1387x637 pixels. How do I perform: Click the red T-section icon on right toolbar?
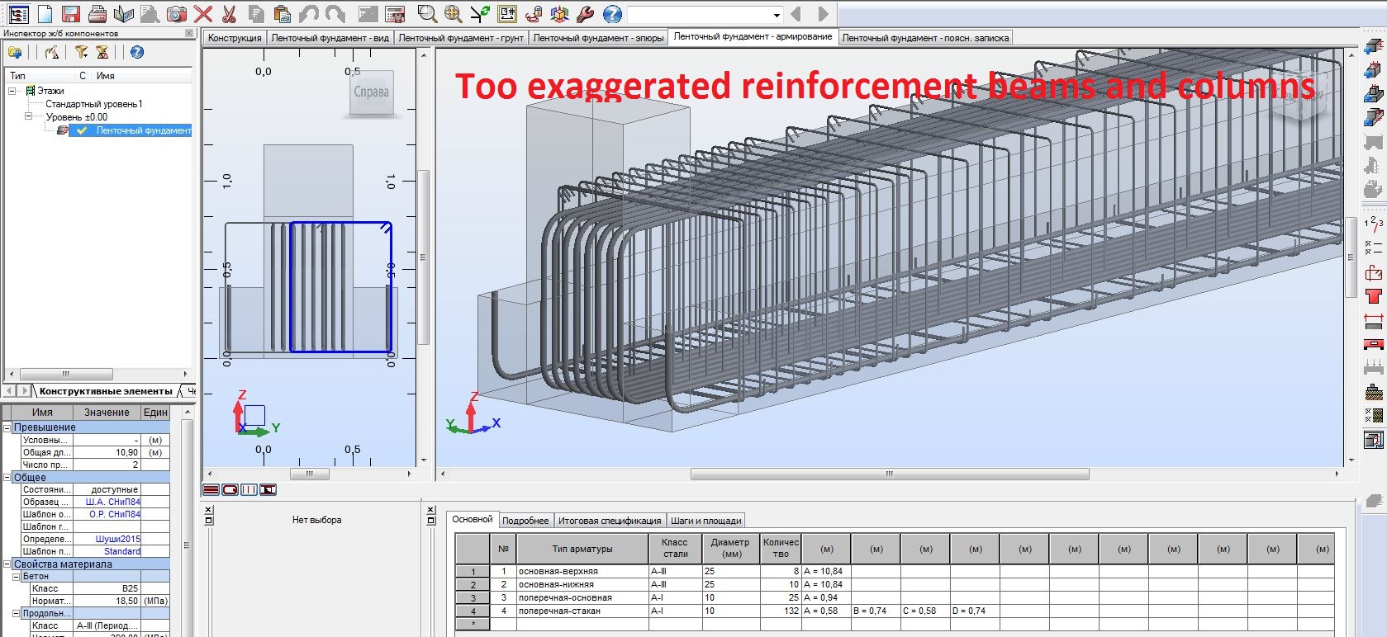pyautogui.click(x=1373, y=297)
